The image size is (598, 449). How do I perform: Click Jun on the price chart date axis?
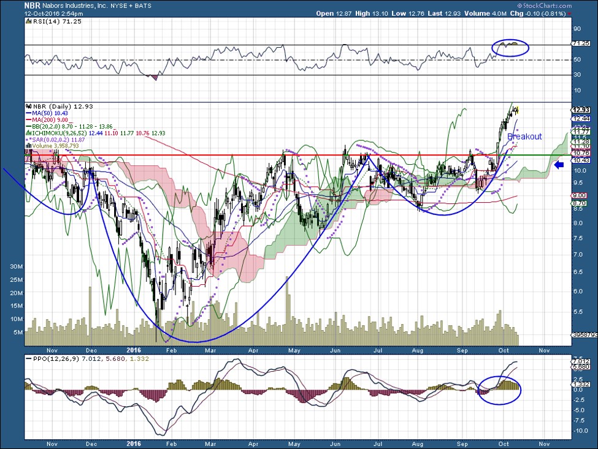(x=335, y=350)
